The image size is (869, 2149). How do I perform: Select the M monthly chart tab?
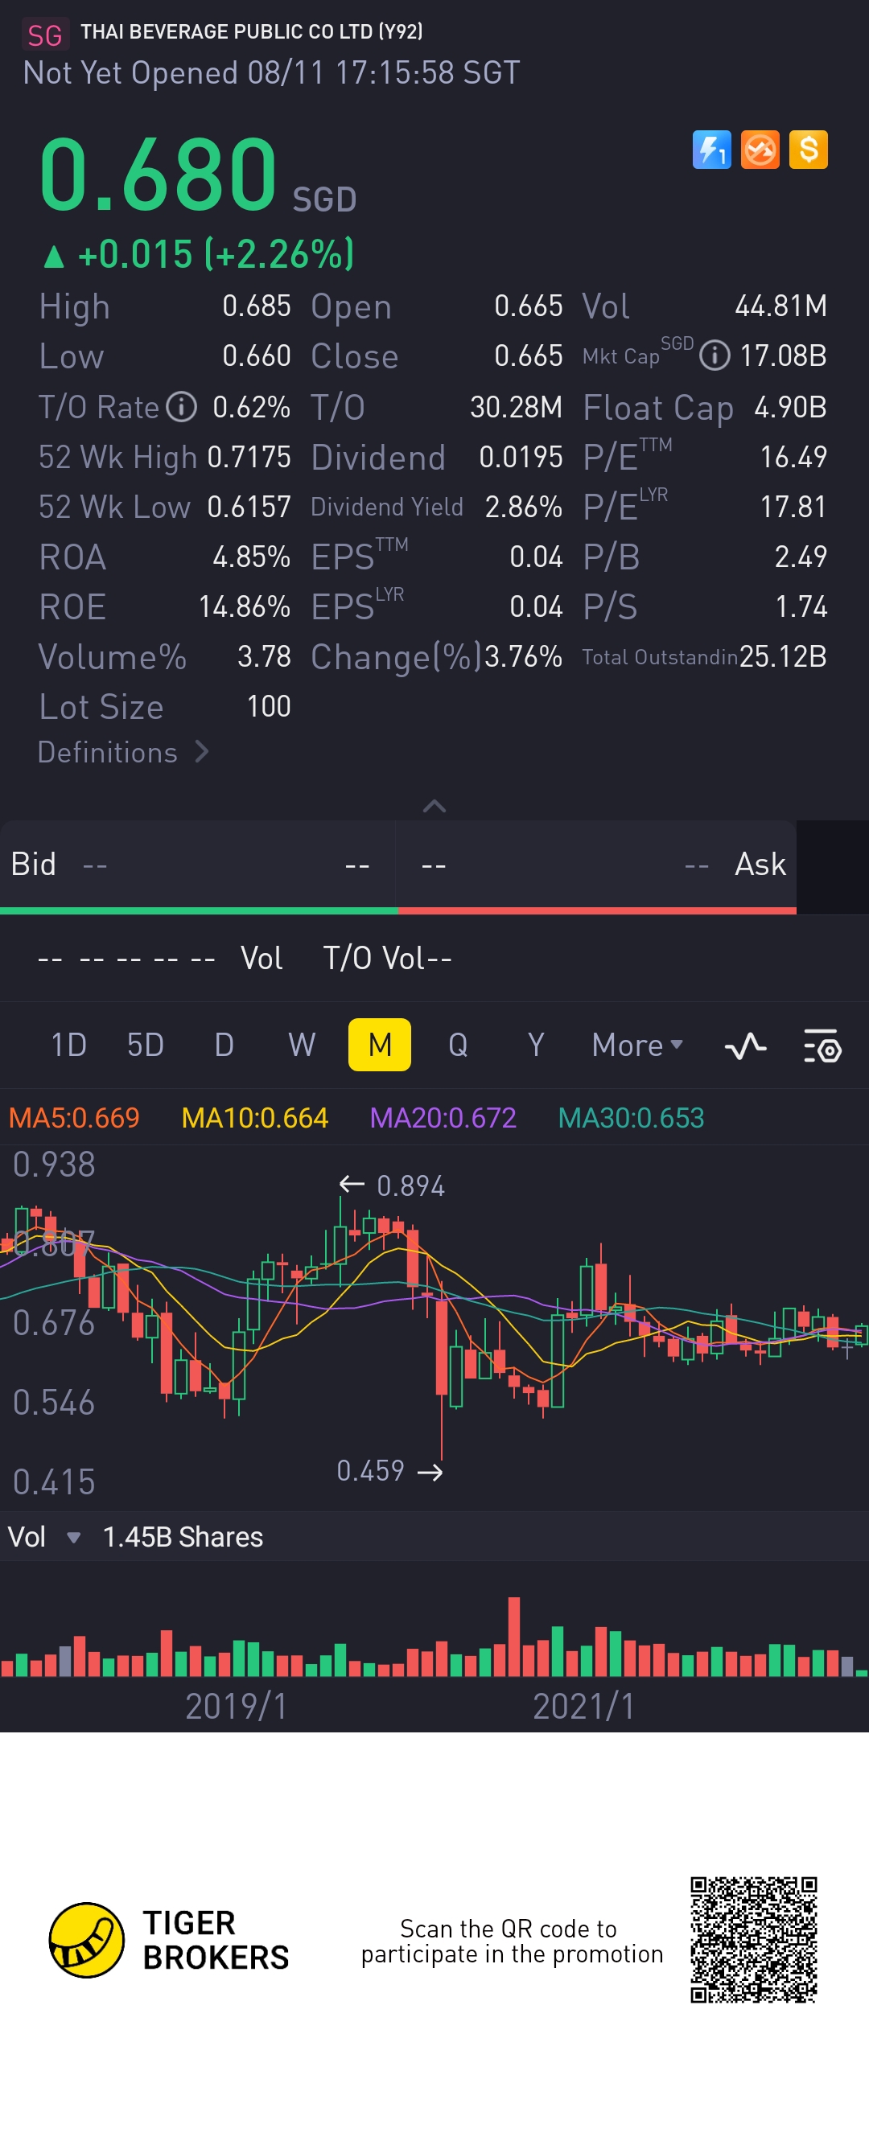coord(380,1045)
